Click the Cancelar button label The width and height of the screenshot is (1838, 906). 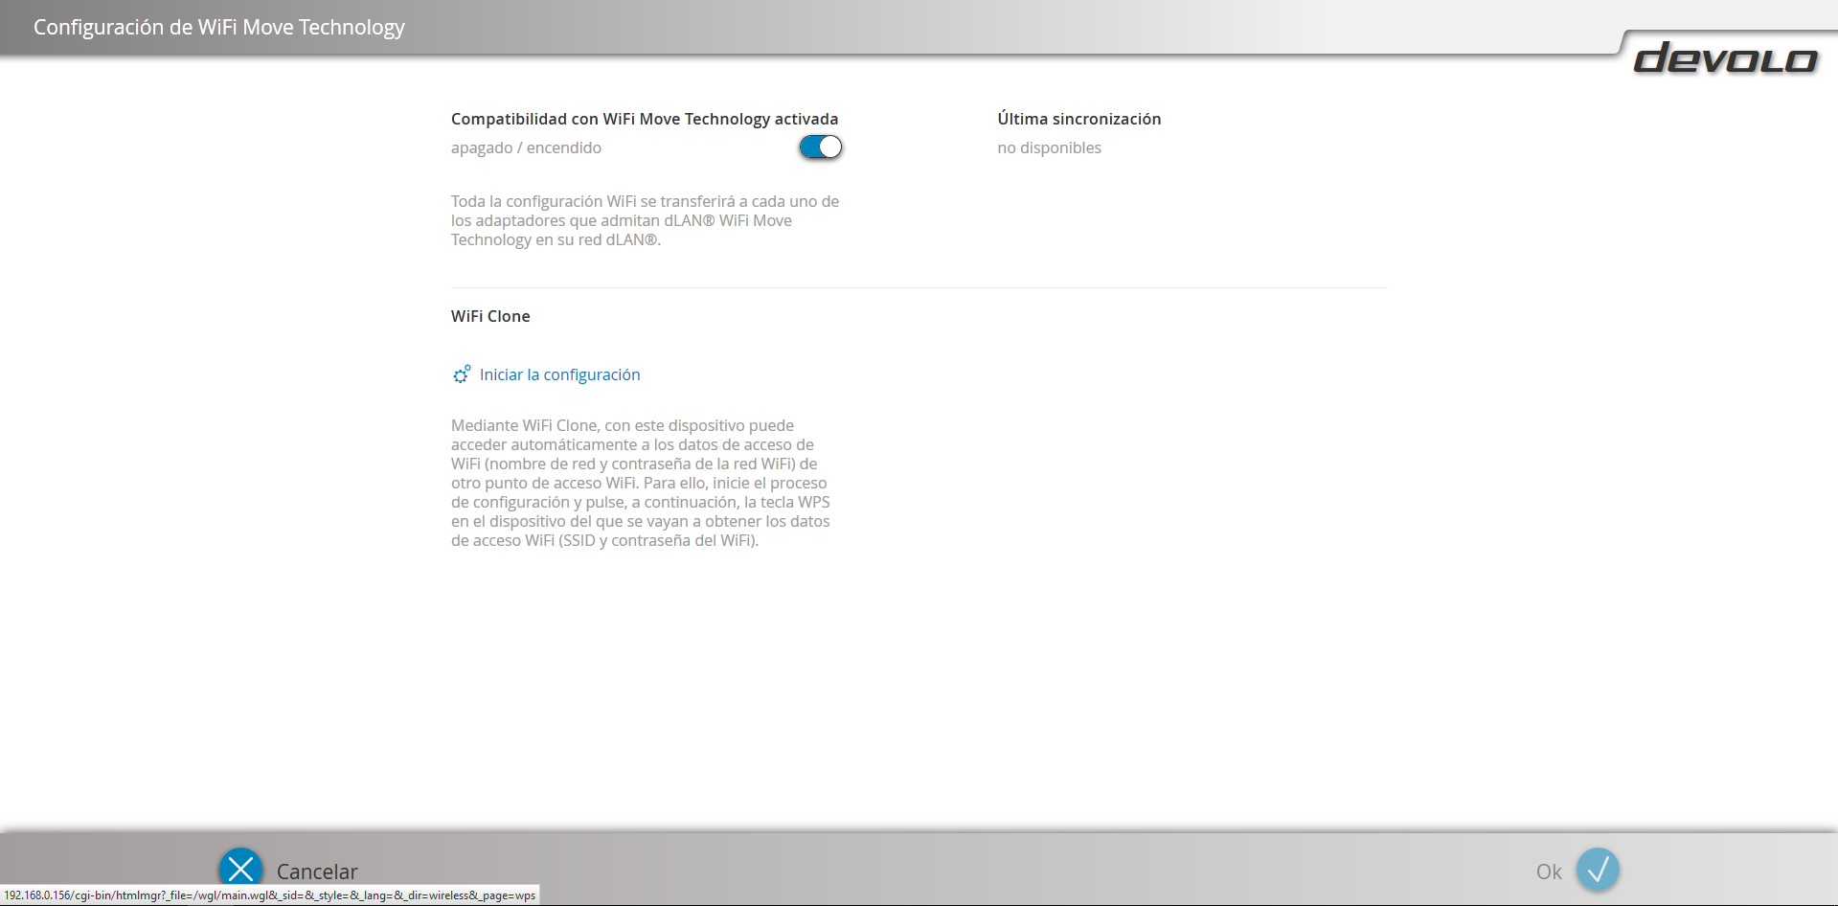click(317, 872)
